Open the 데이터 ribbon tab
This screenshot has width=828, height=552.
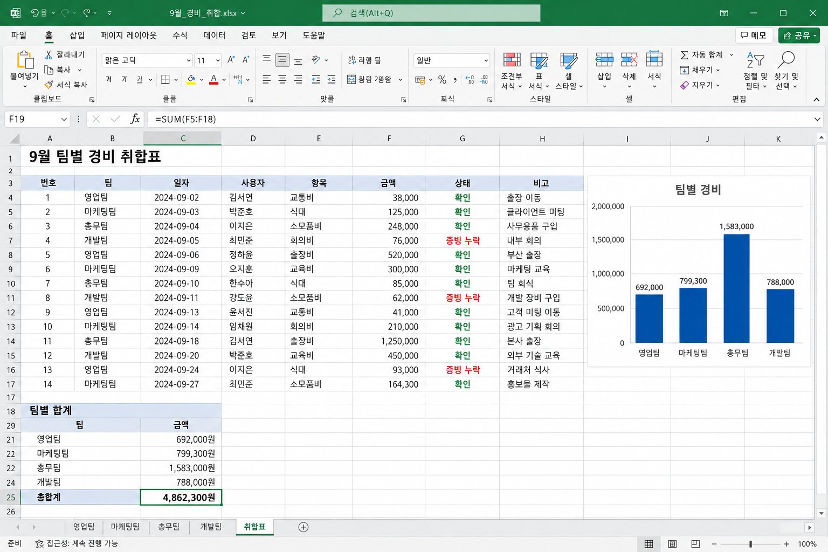click(x=214, y=35)
